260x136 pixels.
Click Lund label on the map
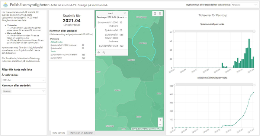tap(123, 129)
